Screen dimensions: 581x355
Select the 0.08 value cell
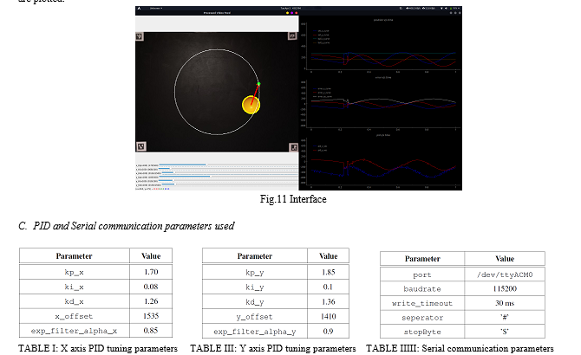pos(151,287)
